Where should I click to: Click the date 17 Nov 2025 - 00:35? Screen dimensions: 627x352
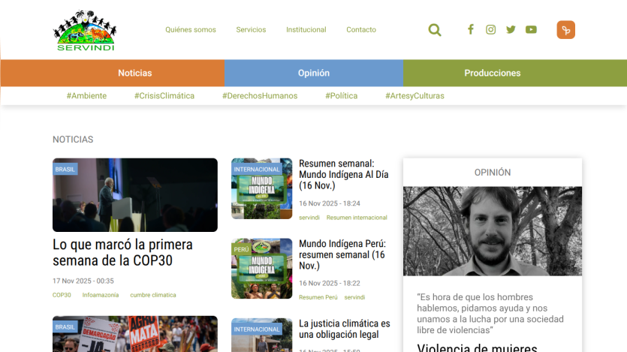(83, 281)
